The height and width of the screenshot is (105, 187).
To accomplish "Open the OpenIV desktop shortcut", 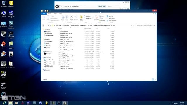I will click(11, 55).
